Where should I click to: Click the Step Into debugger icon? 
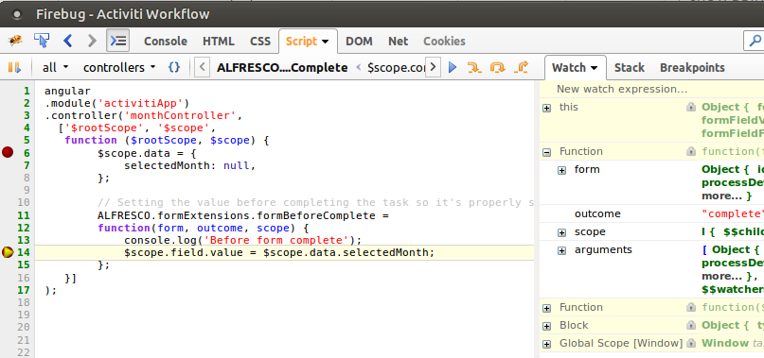(x=474, y=68)
